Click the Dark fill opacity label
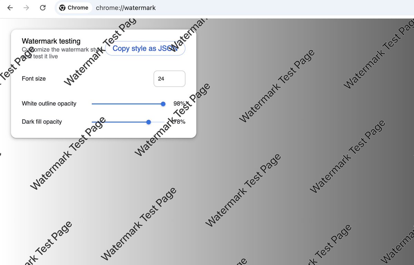 (x=42, y=122)
